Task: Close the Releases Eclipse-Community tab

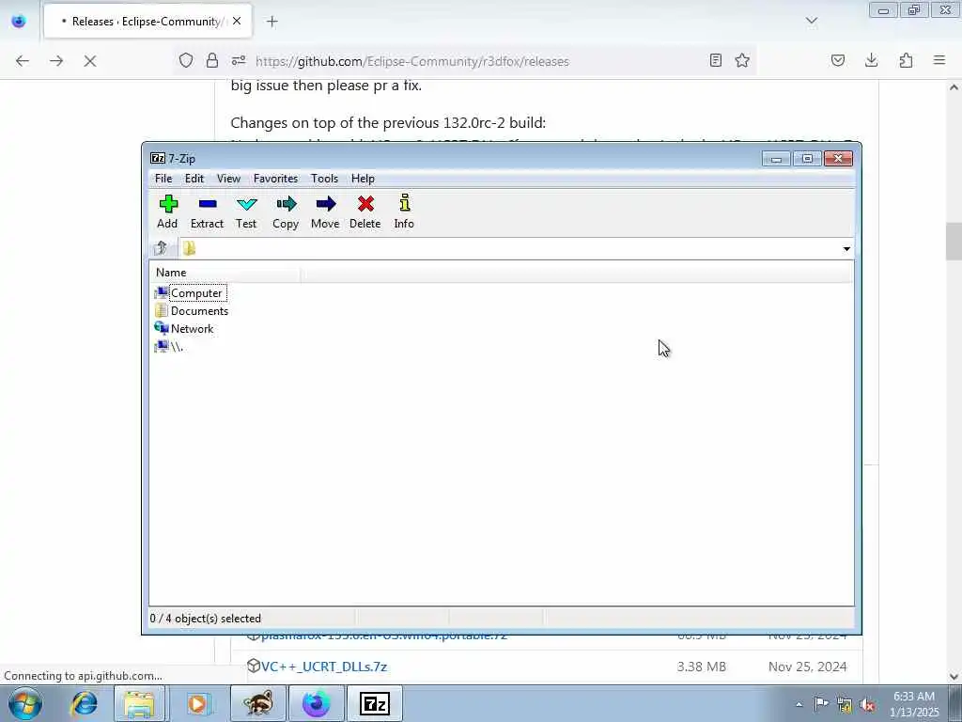Action: tap(237, 21)
